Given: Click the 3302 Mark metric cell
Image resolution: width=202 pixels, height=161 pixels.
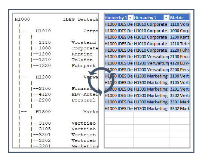Looking at the screenshot, I should click(180, 109).
